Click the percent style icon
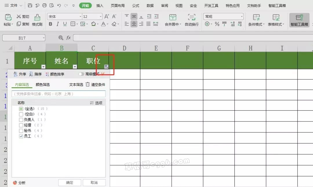 click(217, 24)
